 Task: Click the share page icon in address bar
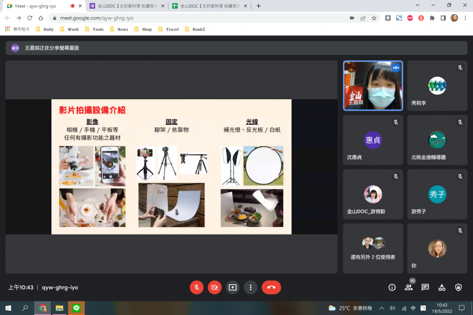tap(363, 18)
